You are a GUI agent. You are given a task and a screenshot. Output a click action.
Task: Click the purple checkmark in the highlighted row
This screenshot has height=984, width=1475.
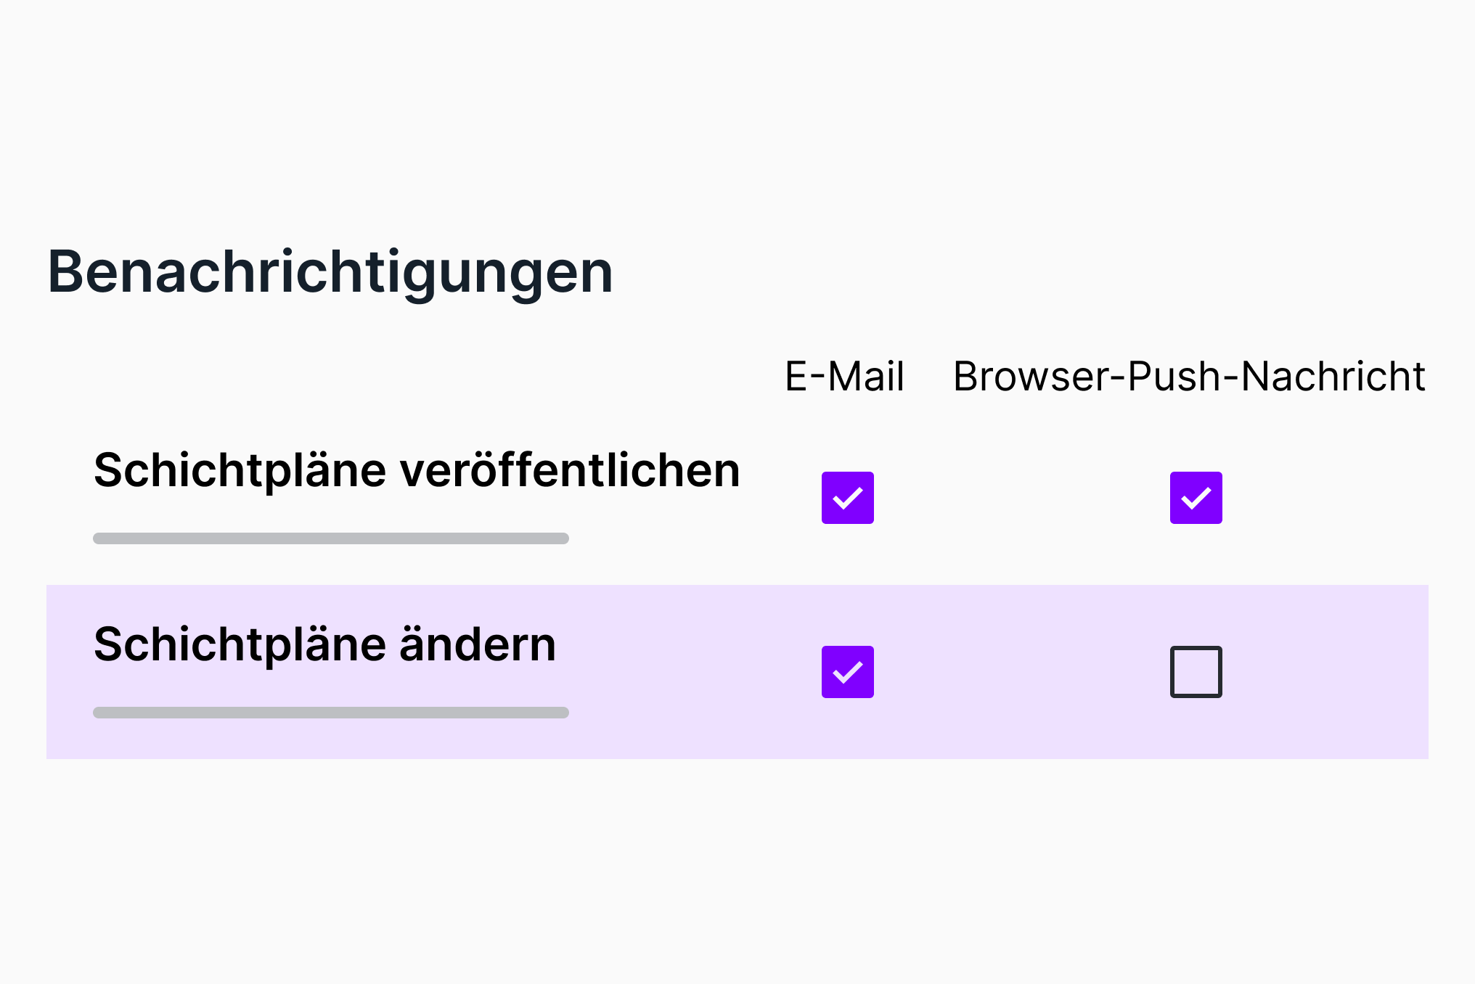tap(847, 672)
